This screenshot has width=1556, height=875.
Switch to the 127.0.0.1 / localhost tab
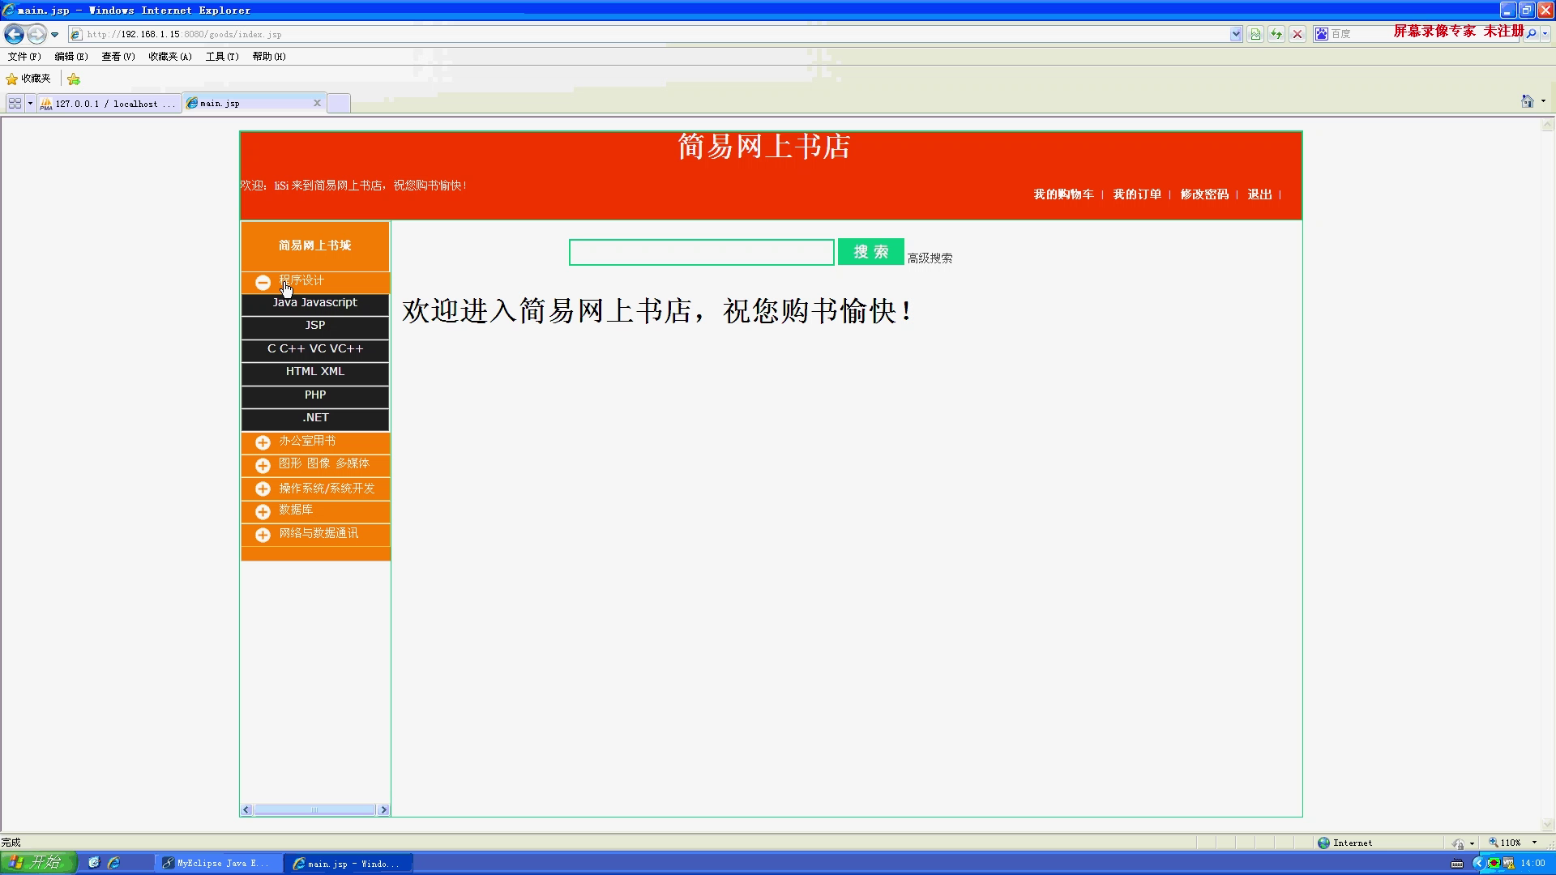(x=109, y=104)
